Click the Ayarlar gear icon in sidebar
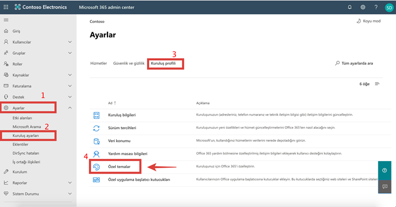The width and height of the screenshot is (396, 207). 6,108
